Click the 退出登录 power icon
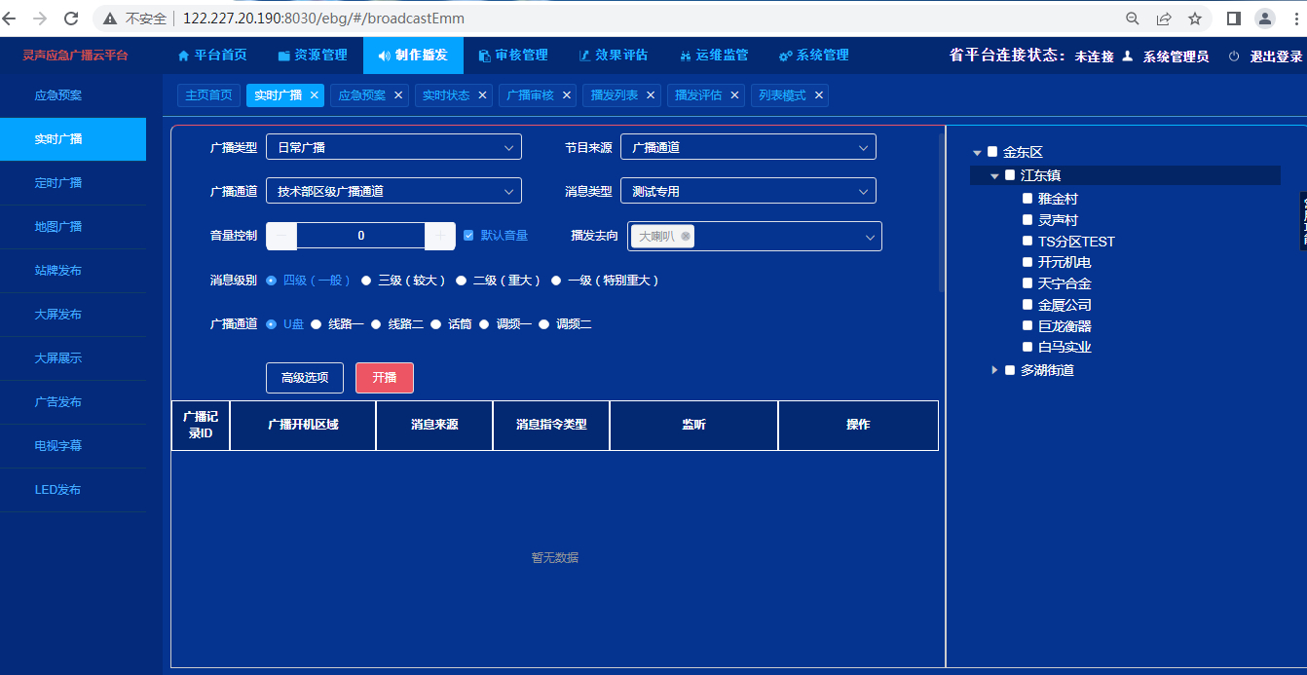Image resolution: width=1307 pixels, height=675 pixels. 1234,56
